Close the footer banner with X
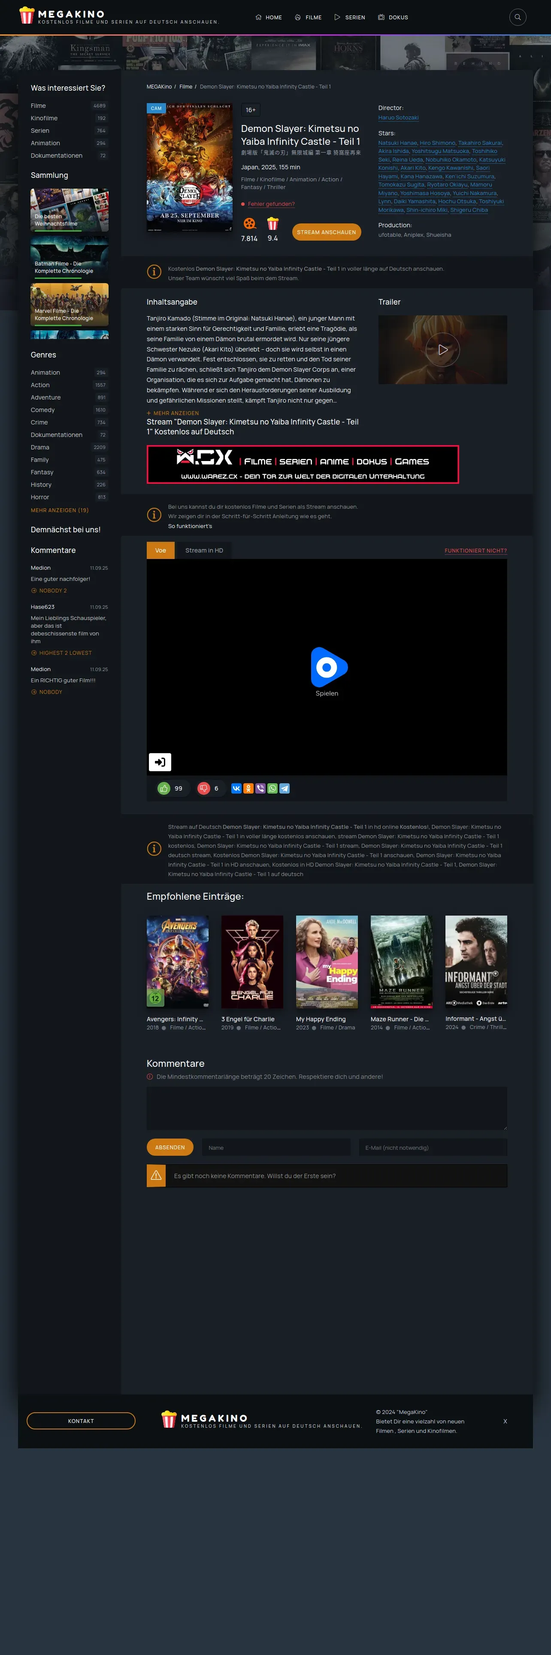The width and height of the screenshot is (551, 1655). (505, 1421)
